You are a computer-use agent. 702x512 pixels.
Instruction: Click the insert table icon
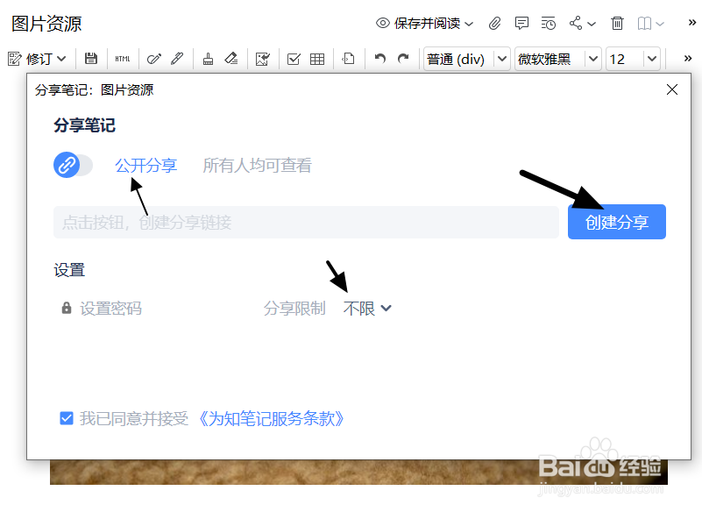point(317,59)
